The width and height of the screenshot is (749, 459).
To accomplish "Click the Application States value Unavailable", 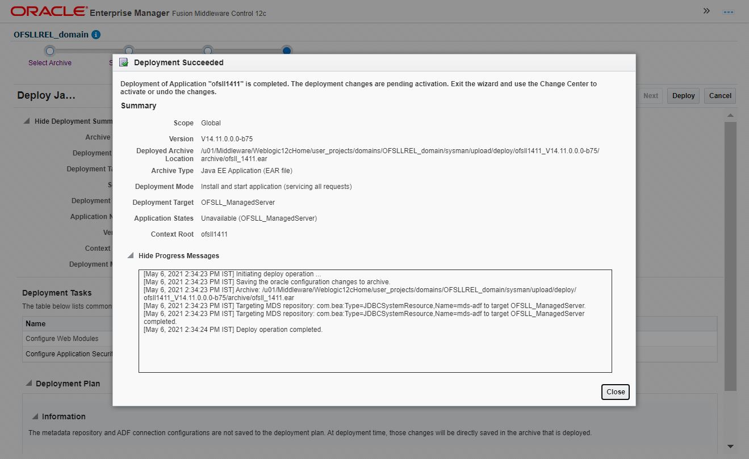I will pyautogui.click(x=259, y=218).
